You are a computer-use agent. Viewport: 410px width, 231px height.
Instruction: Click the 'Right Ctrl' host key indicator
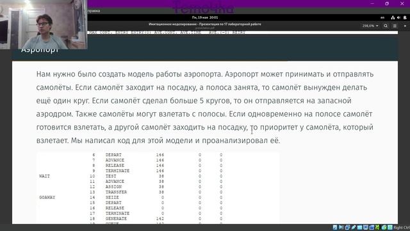click(x=402, y=228)
